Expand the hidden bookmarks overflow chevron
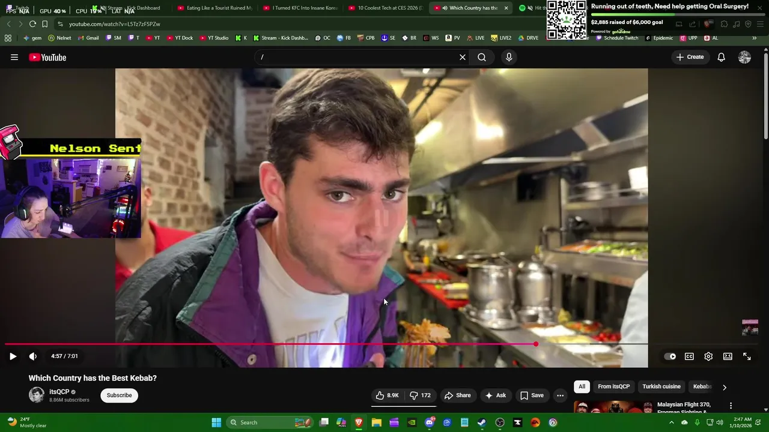Viewport: 769px width, 432px height. point(754,38)
